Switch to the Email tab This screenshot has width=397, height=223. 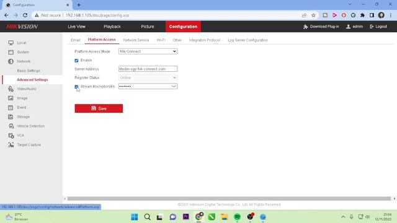click(x=76, y=40)
